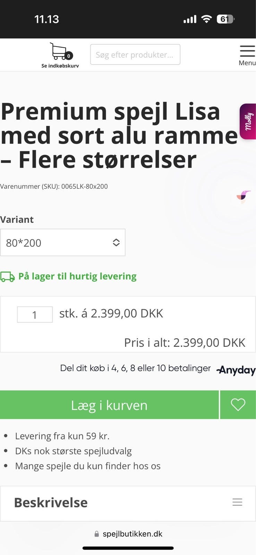Viewport: 256px width, 555px height.
Task: Click the hummingbird chat widget icon
Action: (x=244, y=196)
